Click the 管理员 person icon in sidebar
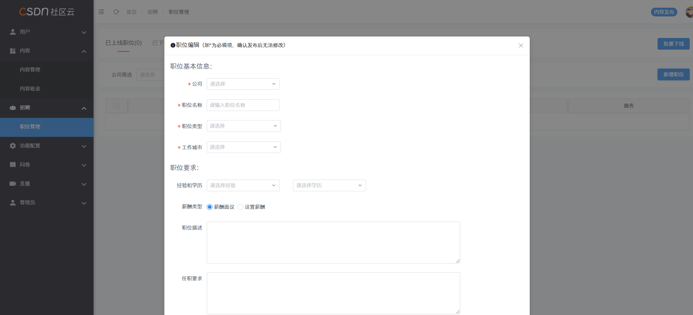Screen dimensions: 693x315 pos(13,203)
